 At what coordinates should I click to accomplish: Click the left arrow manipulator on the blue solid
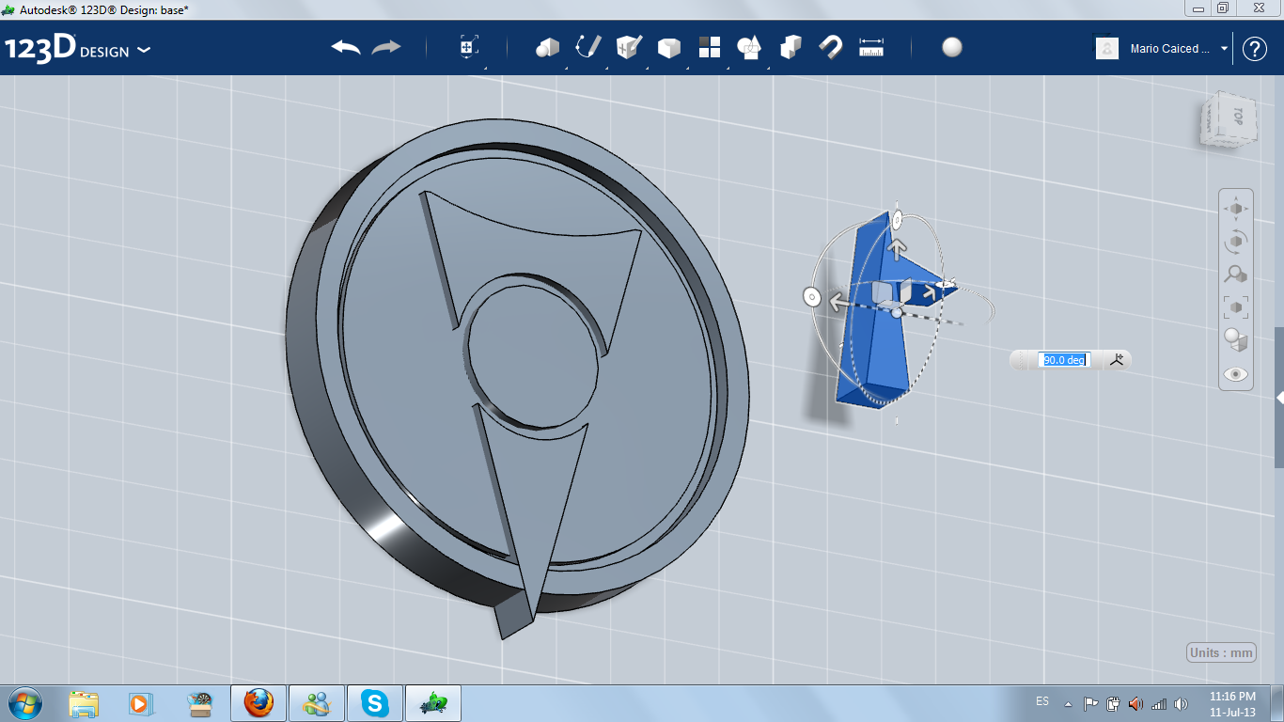pos(838,302)
